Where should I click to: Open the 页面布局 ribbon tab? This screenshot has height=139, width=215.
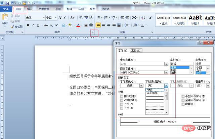[44, 9]
